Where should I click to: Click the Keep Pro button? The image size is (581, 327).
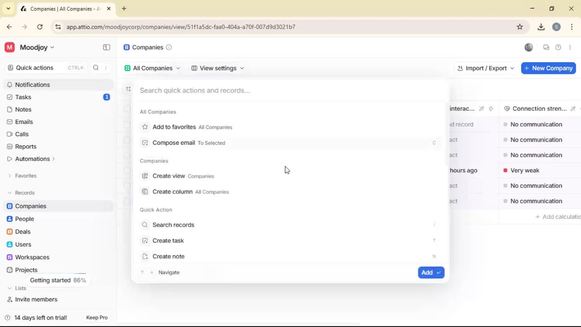(97, 317)
